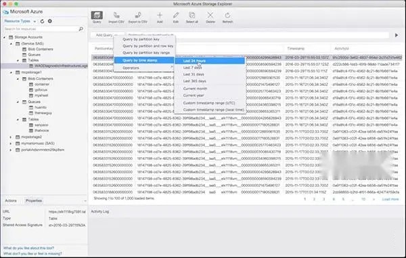Click the query filter text field

[x=258, y=35]
